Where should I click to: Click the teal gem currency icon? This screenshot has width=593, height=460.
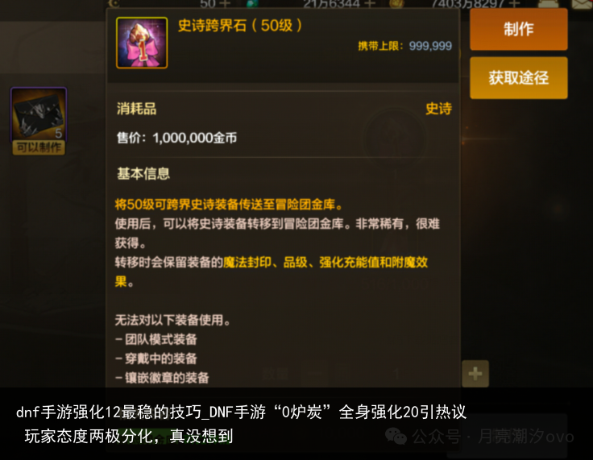252,4
